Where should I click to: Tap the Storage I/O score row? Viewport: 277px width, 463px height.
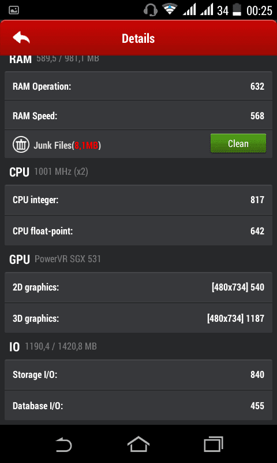click(x=138, y=374)
